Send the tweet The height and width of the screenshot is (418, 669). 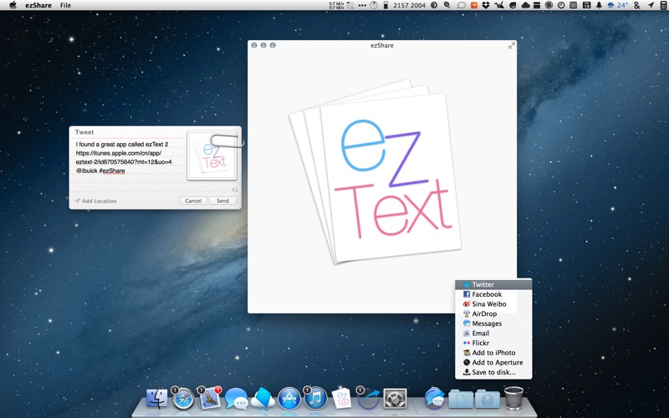point(222,201)
